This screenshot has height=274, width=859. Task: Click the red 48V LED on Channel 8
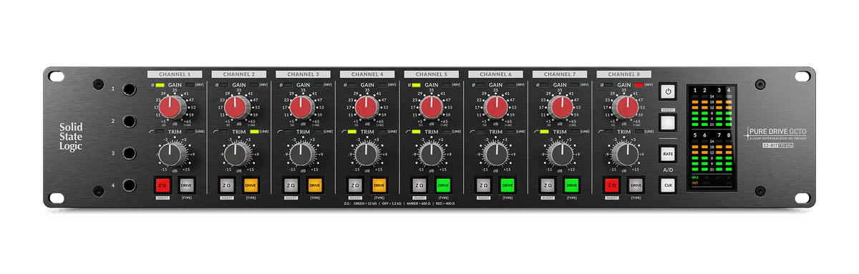click(x=639, y=84)
